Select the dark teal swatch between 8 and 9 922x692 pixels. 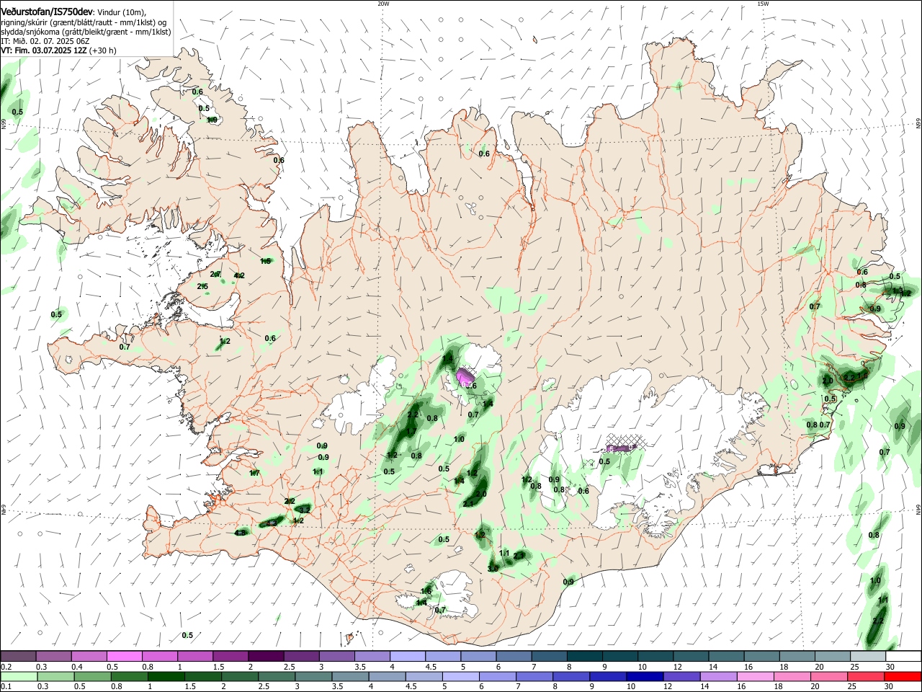click(583, 657)
